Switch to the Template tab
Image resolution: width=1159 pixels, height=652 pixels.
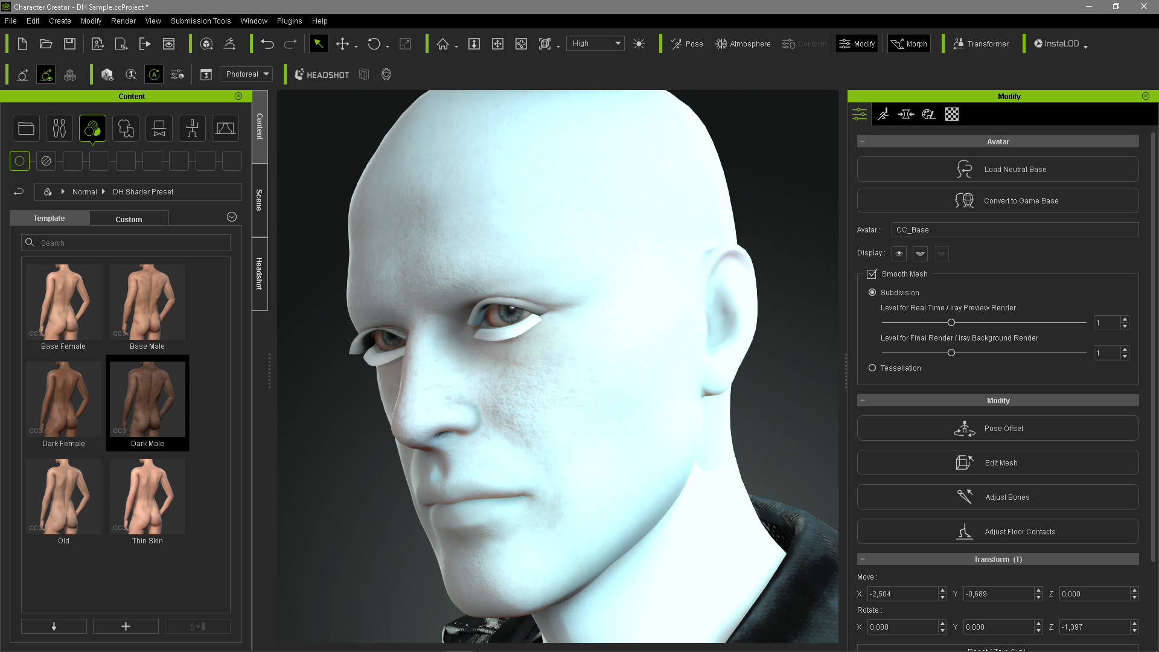click(x=49, y=219)
